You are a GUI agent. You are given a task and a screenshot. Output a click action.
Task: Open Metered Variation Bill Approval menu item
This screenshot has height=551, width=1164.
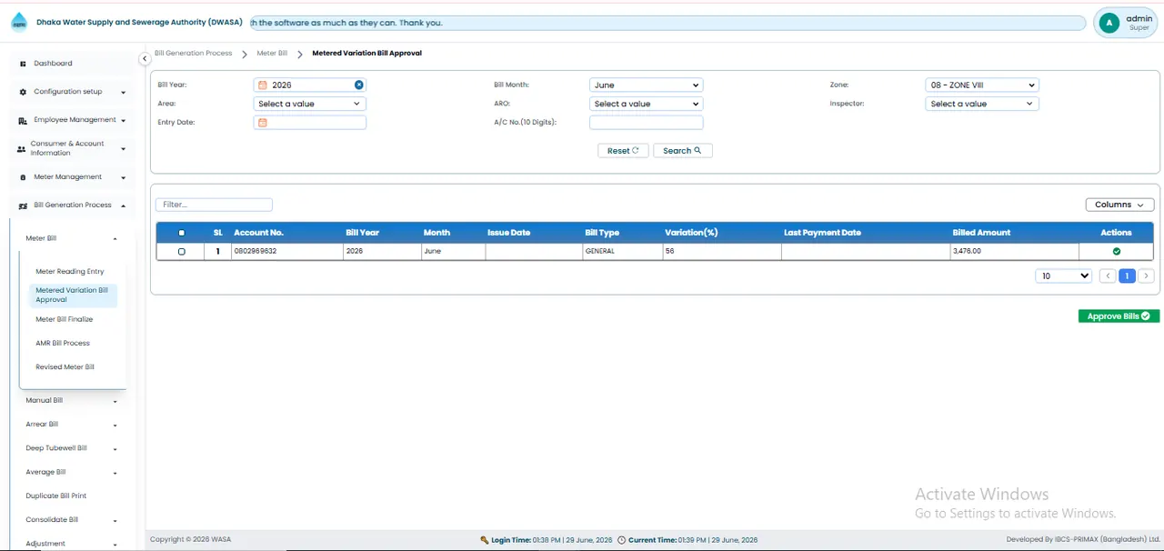point(72,295)
